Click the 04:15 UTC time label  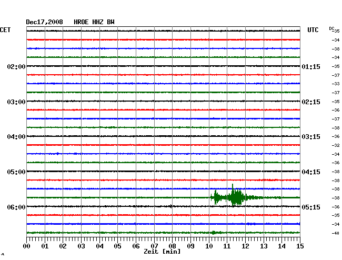[311, 172]
